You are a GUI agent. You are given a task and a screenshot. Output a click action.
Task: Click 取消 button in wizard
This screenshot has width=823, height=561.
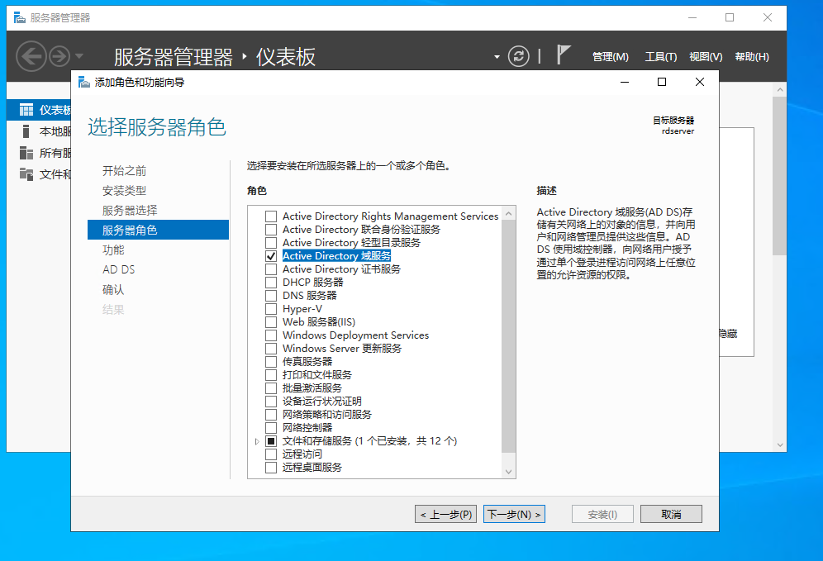tap(671, 514)
